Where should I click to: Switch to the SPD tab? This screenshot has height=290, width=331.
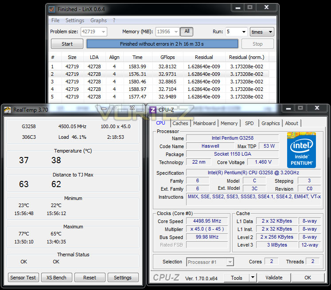coord(249,123)
